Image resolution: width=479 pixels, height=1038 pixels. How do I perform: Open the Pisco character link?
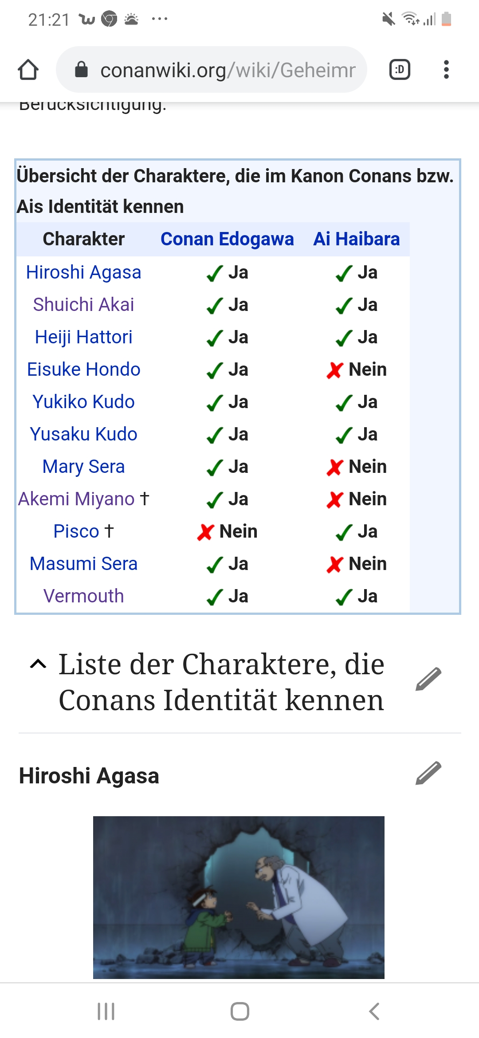(76, 531)
